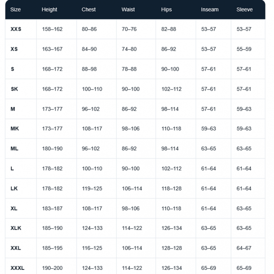Select the Sleeve column header

tap(244, 9)
